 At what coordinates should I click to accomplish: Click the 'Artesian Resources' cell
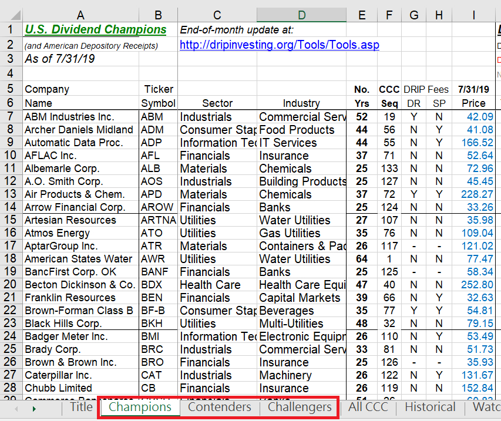(81, 220)
